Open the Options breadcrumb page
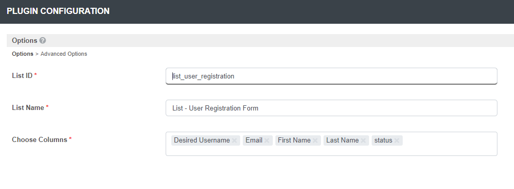 coord(23,54)
